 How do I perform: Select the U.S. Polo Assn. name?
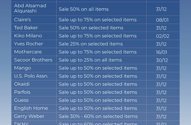coord(31,76)
